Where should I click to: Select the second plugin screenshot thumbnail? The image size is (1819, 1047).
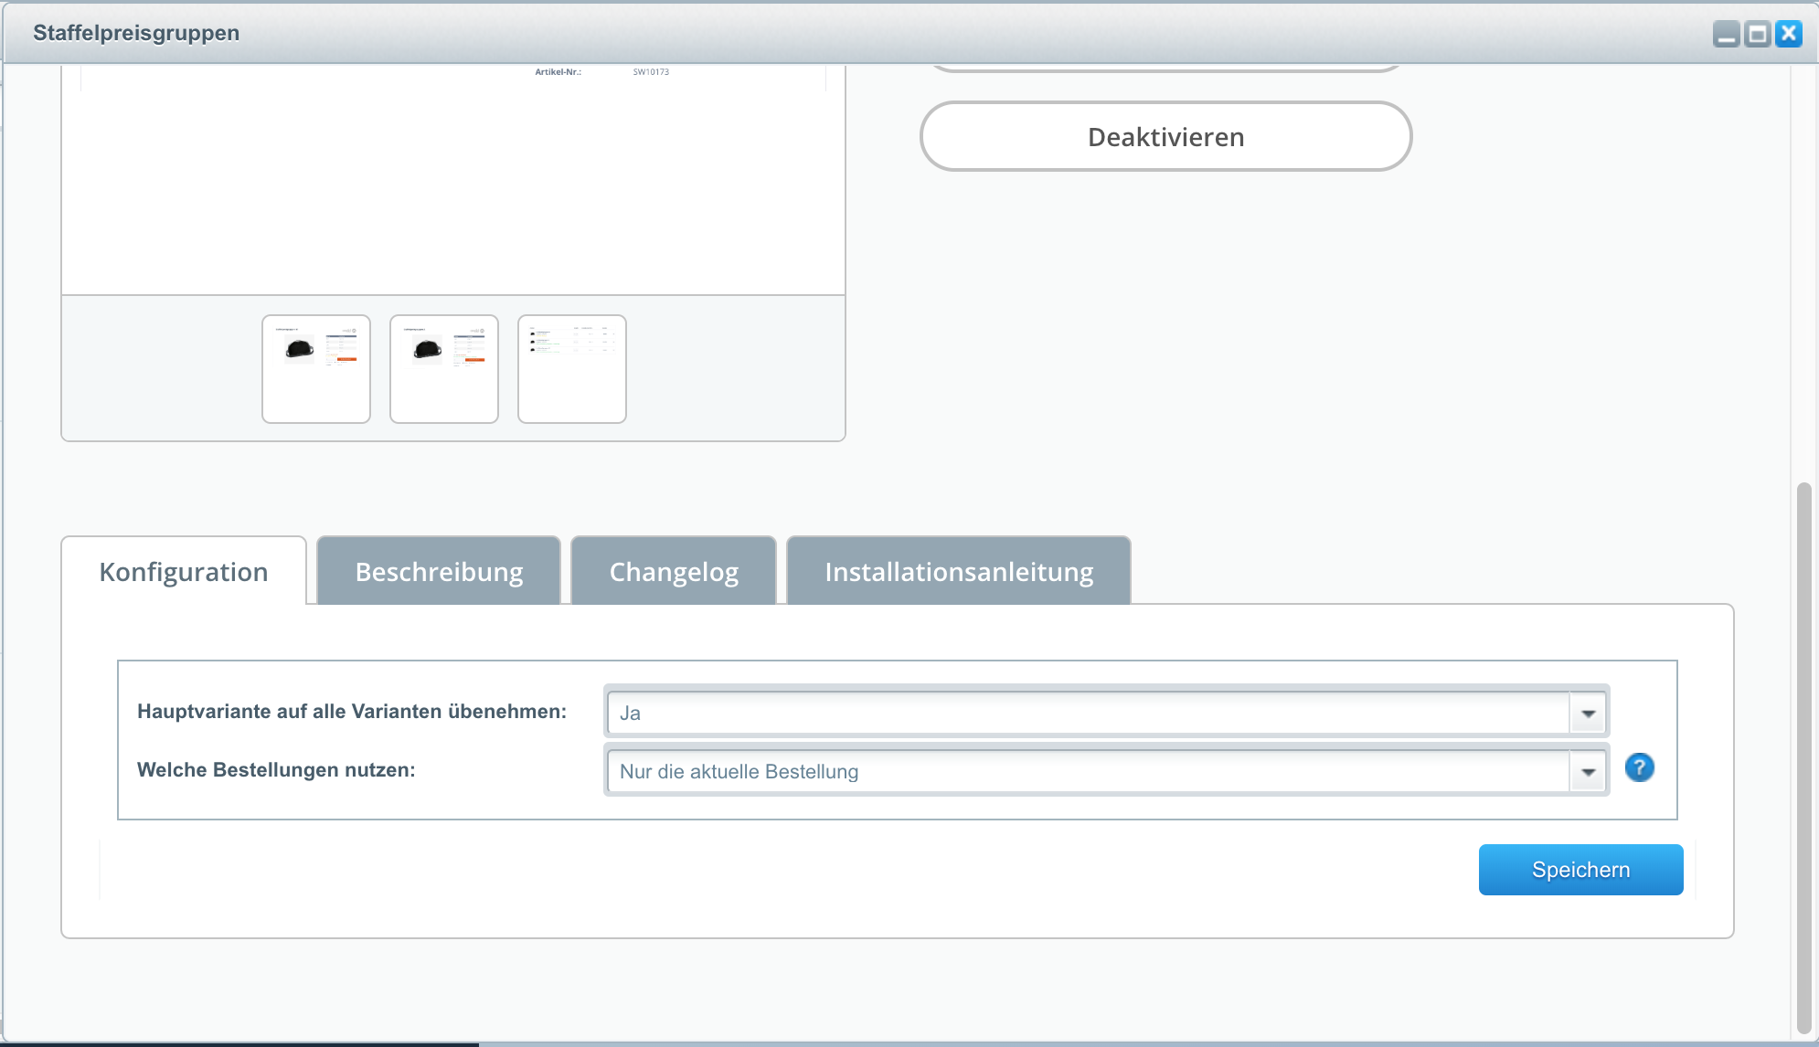(444, 369)
